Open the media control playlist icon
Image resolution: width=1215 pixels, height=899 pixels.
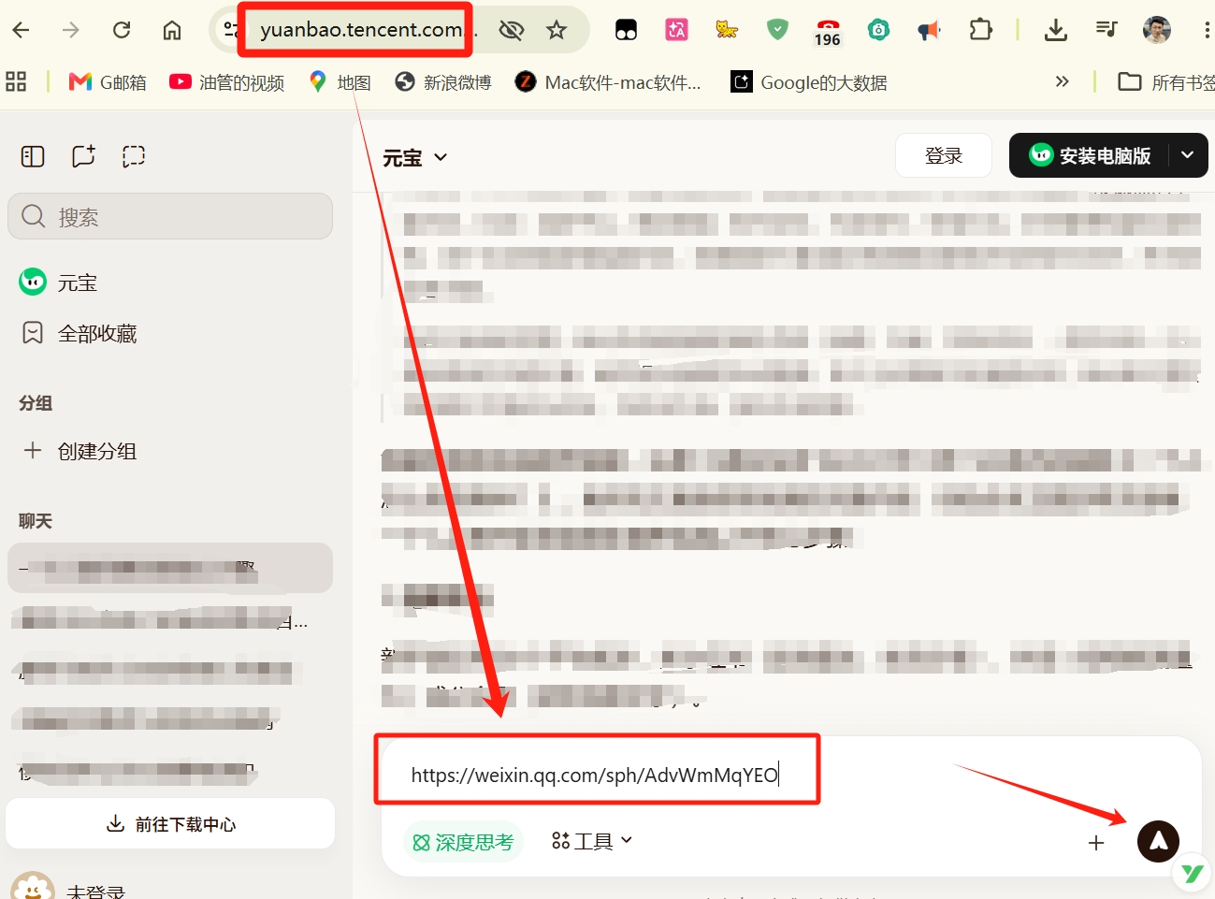click(x=1107, y=30)
